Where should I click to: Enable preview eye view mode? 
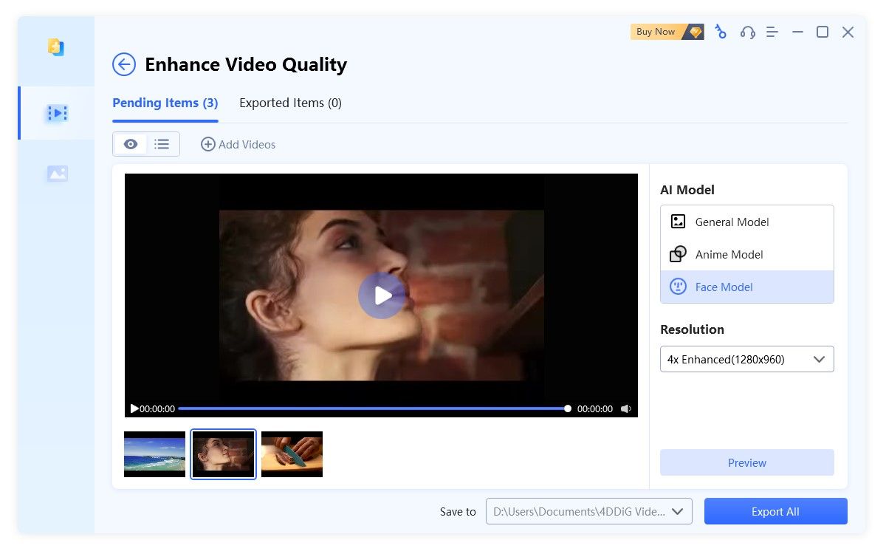click(x=130, y=144)
